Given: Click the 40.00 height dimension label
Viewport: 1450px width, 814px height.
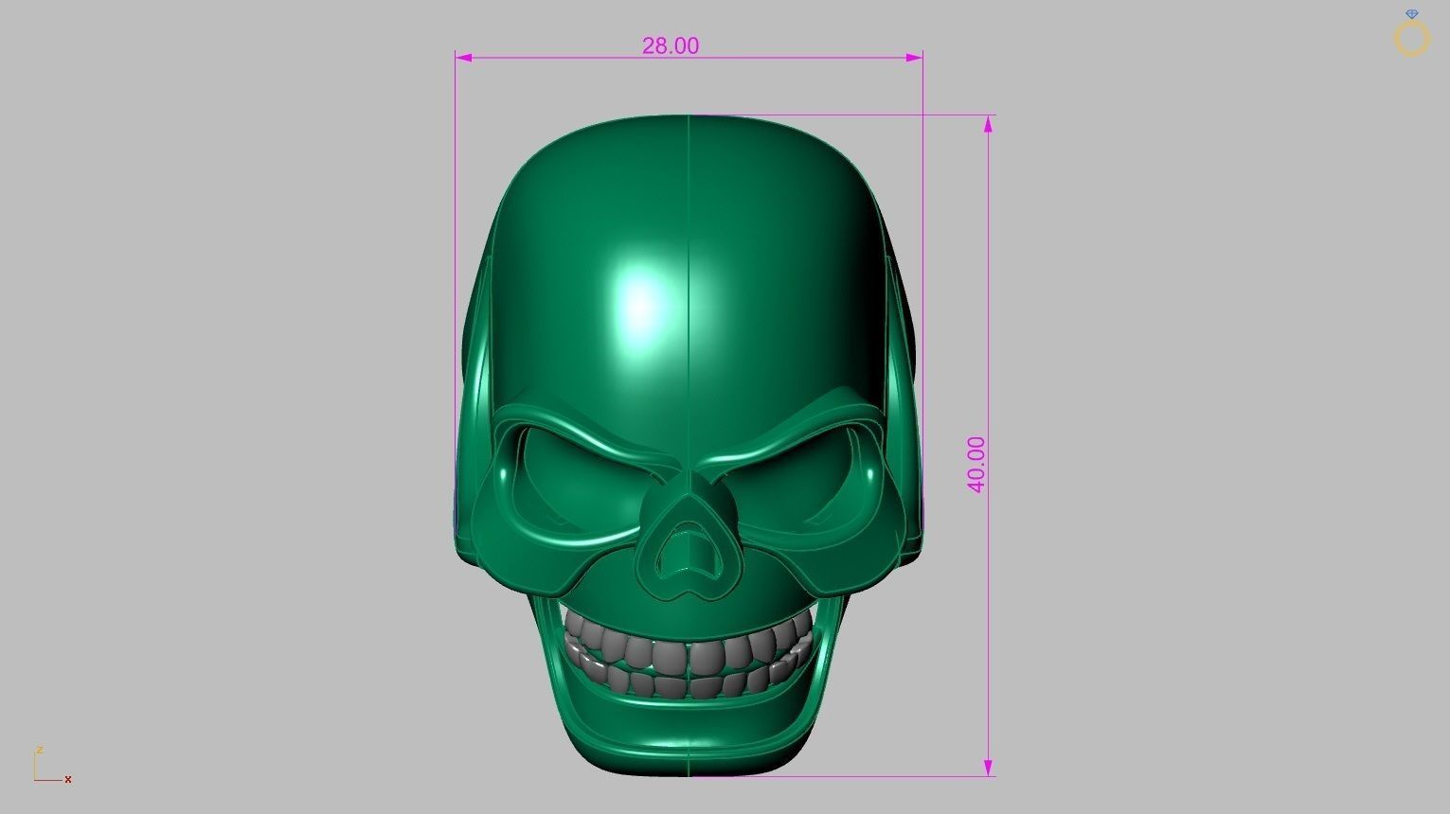Looking at the screenshot, I should (976, 464).
